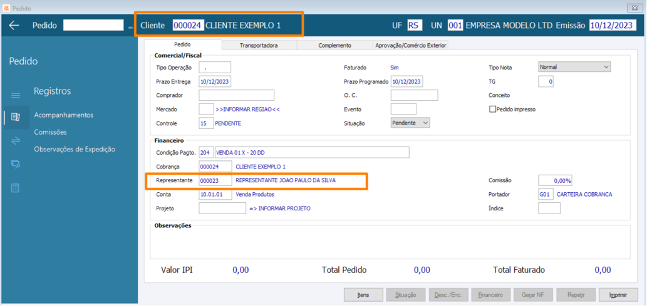Switch to the Complemento tab
Screen dimensions: 647x308
coord(334,45)
